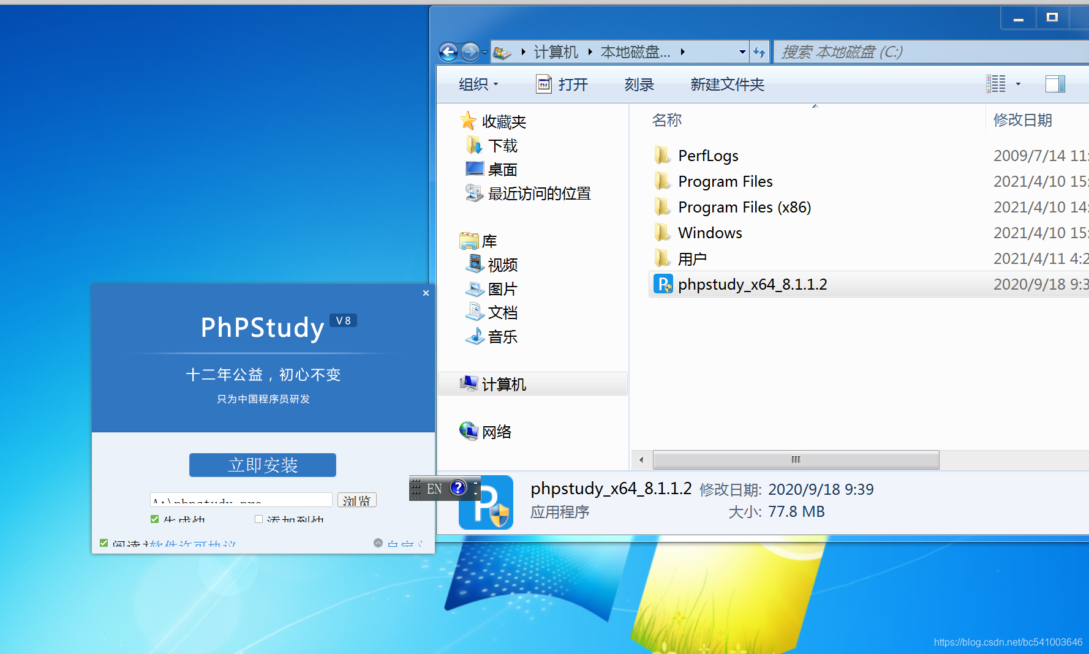1089x654 pixels.
Task: Toggle the unchecked checkbox beside 浏览 row
Action: pos(258,519)
